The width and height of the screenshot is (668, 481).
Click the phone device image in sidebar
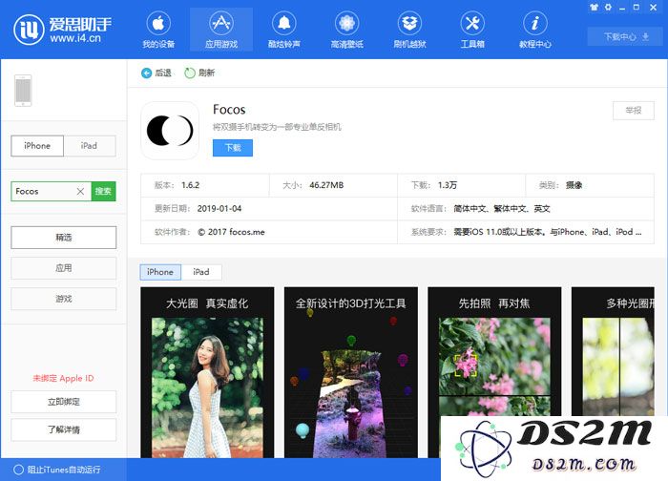click(x=23, y=91)
